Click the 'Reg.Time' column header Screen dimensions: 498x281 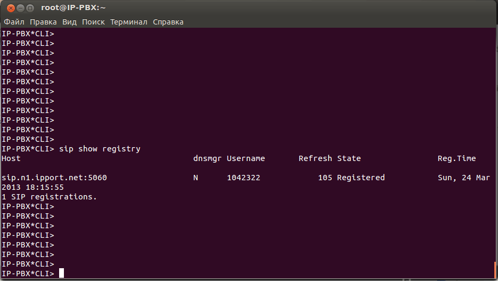click(456, 158)
